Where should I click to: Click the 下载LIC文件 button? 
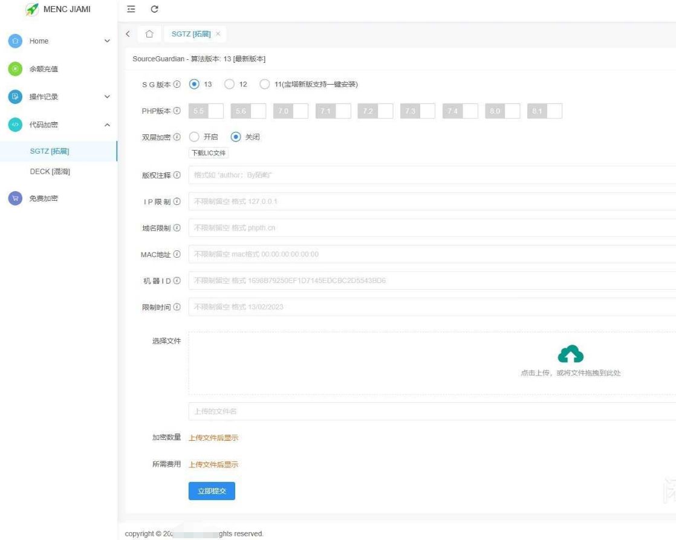tap(208, 154)
